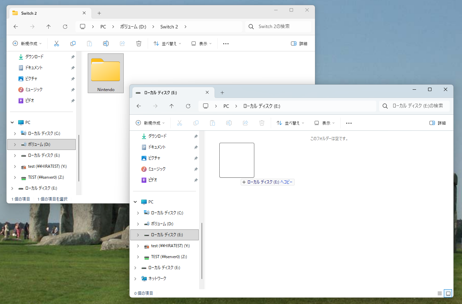Switch to details list view in E: status bar
This screenshot has height=304, width=462.
coord(440,293)
